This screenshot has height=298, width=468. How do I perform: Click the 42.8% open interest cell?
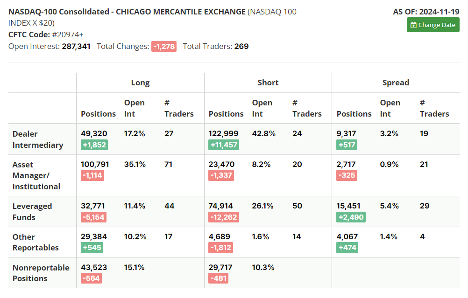264,134
